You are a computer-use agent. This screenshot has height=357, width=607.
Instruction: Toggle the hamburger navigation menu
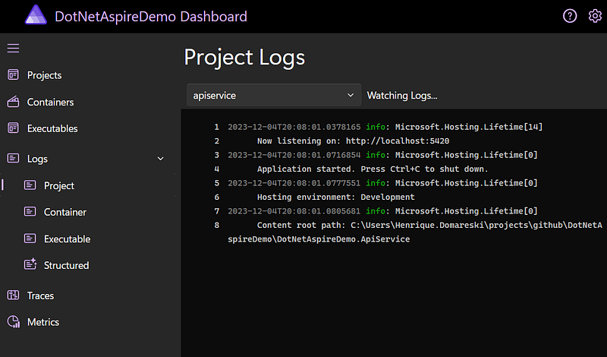[13, 49]
